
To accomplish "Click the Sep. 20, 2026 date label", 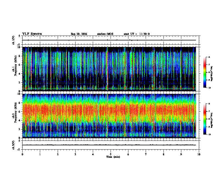I will coord(79,34).
